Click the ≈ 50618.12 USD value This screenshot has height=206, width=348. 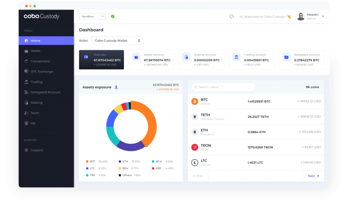[309, 116]
